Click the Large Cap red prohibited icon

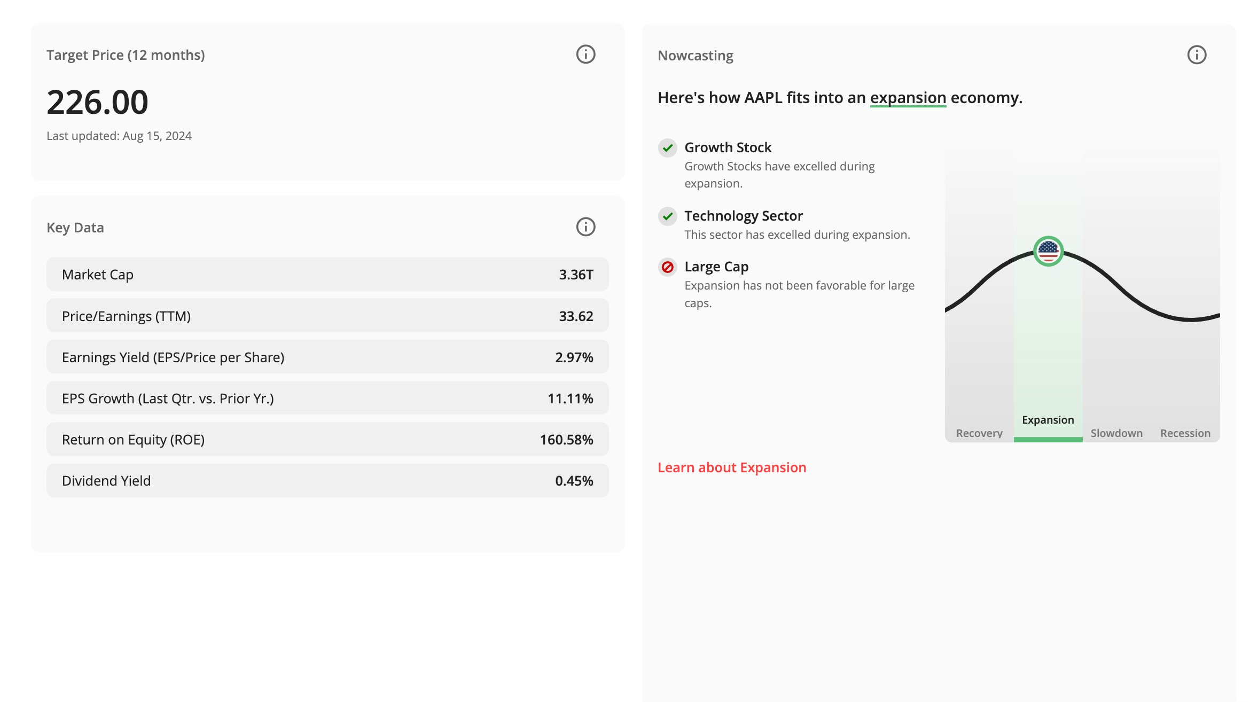[x=667, y=267]
